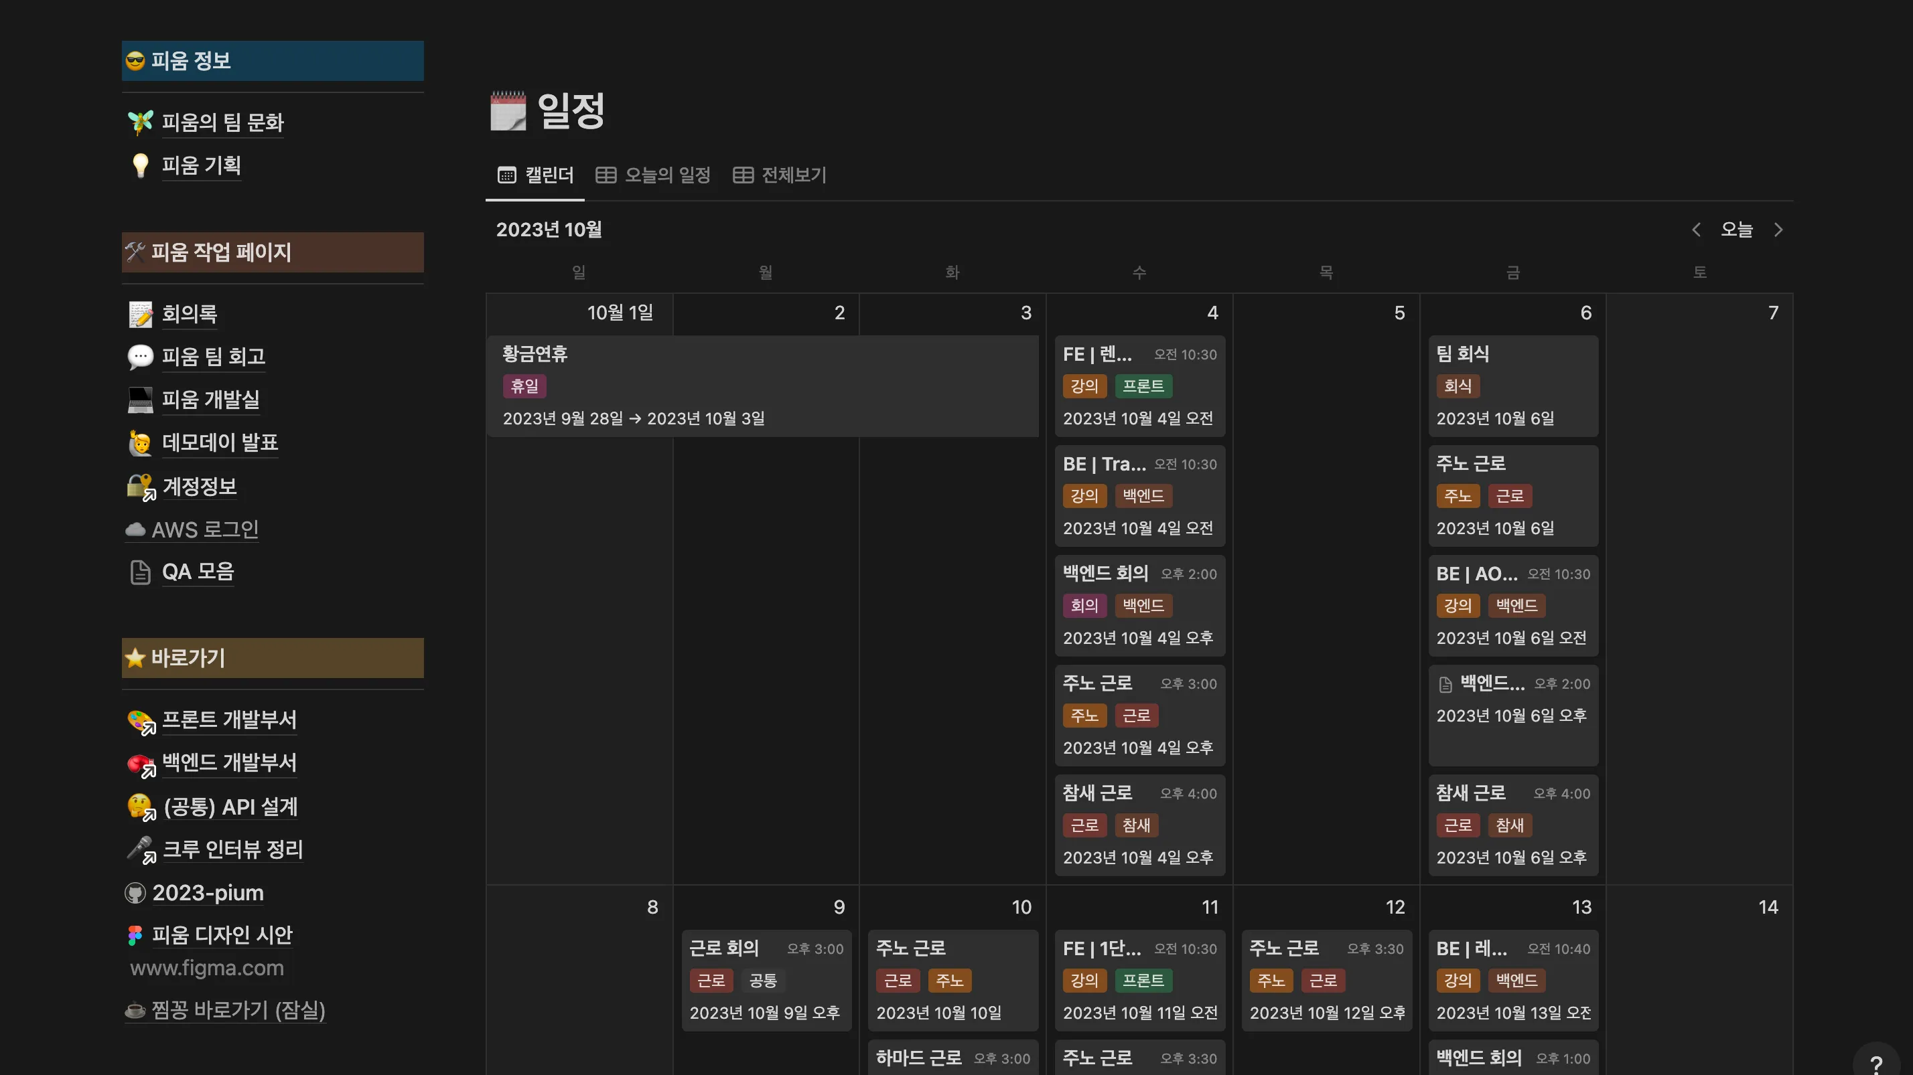Click the notepad icon next to 회의록
Viewport: 1913px width, 1075px height.
tap(139, 314)
